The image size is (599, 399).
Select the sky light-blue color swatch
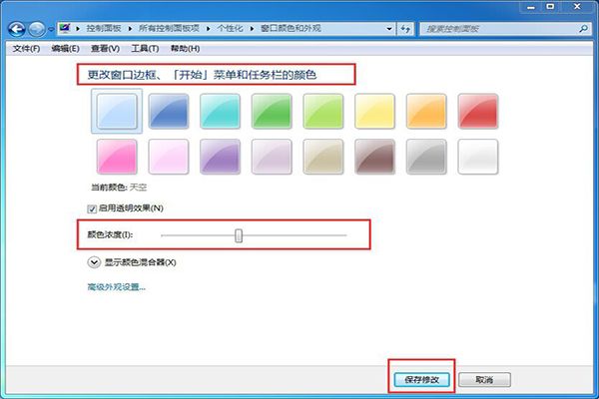[x=117, y=111]
